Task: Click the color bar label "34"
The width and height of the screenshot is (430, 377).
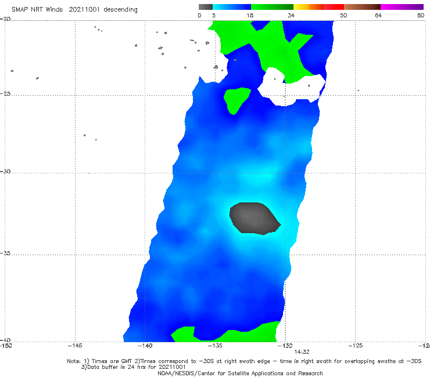Action: pos(291,15)
